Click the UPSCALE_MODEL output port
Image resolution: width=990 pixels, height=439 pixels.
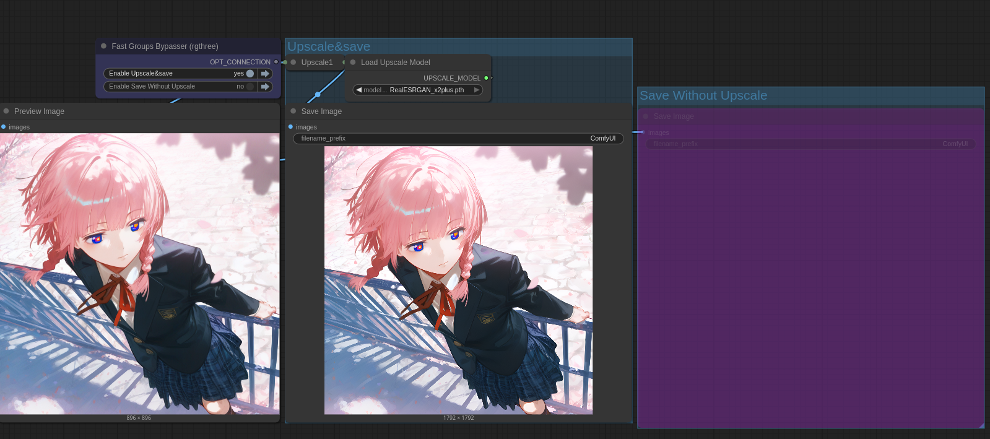click(486, 78)
